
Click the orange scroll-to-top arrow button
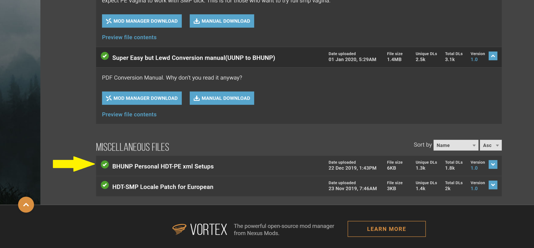coord(26,205)
